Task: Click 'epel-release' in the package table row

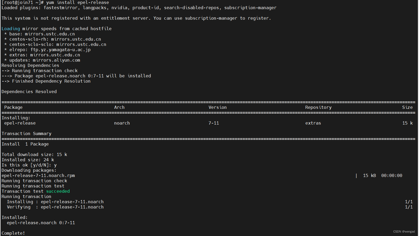Action: click(x=20, y=123)
